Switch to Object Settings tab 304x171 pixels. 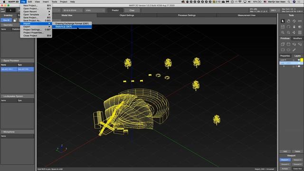[x=127, y=15]
